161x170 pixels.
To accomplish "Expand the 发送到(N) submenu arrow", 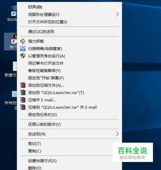I will coord(117,134).
